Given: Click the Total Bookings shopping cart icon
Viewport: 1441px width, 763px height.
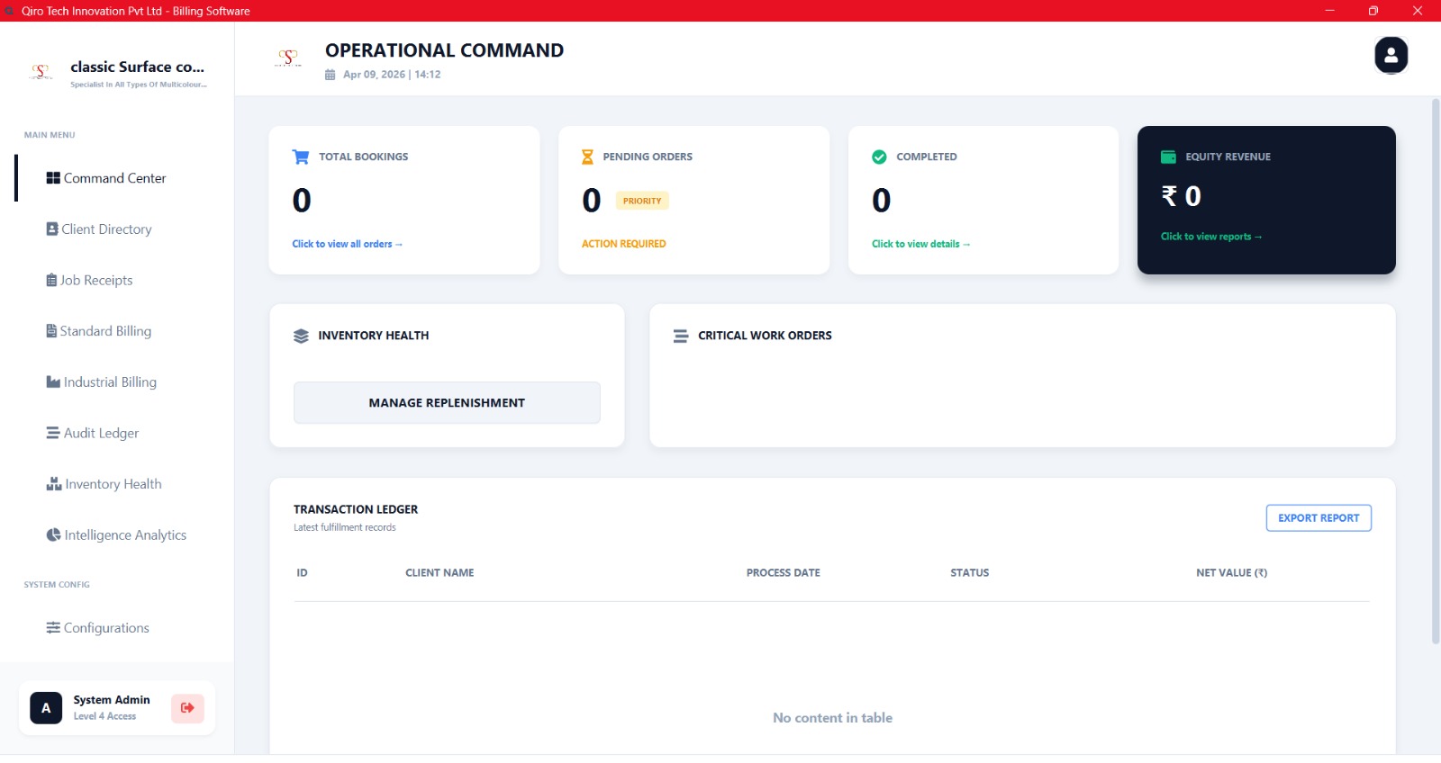Looking at the screenshot, I should coord(301,157).
